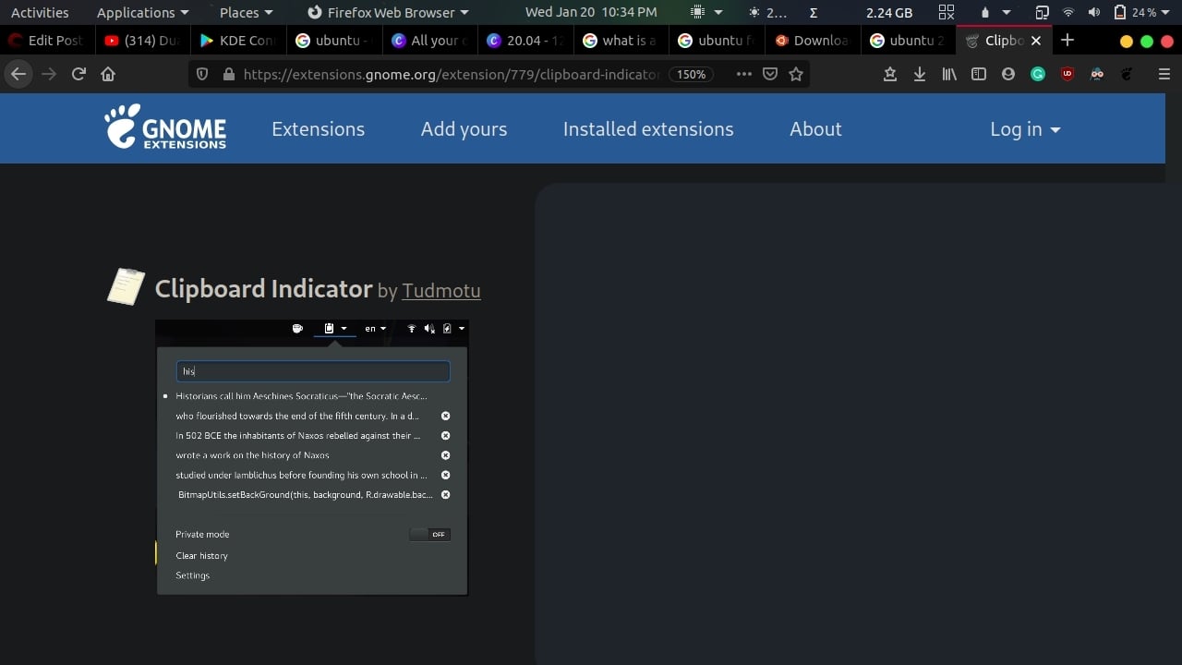This screenshot has height=665, width=1182.
Task: Open page actions three-dot menu
Action: (744, 74)
